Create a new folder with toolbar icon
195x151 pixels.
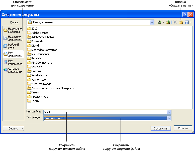tap(181, 22)
